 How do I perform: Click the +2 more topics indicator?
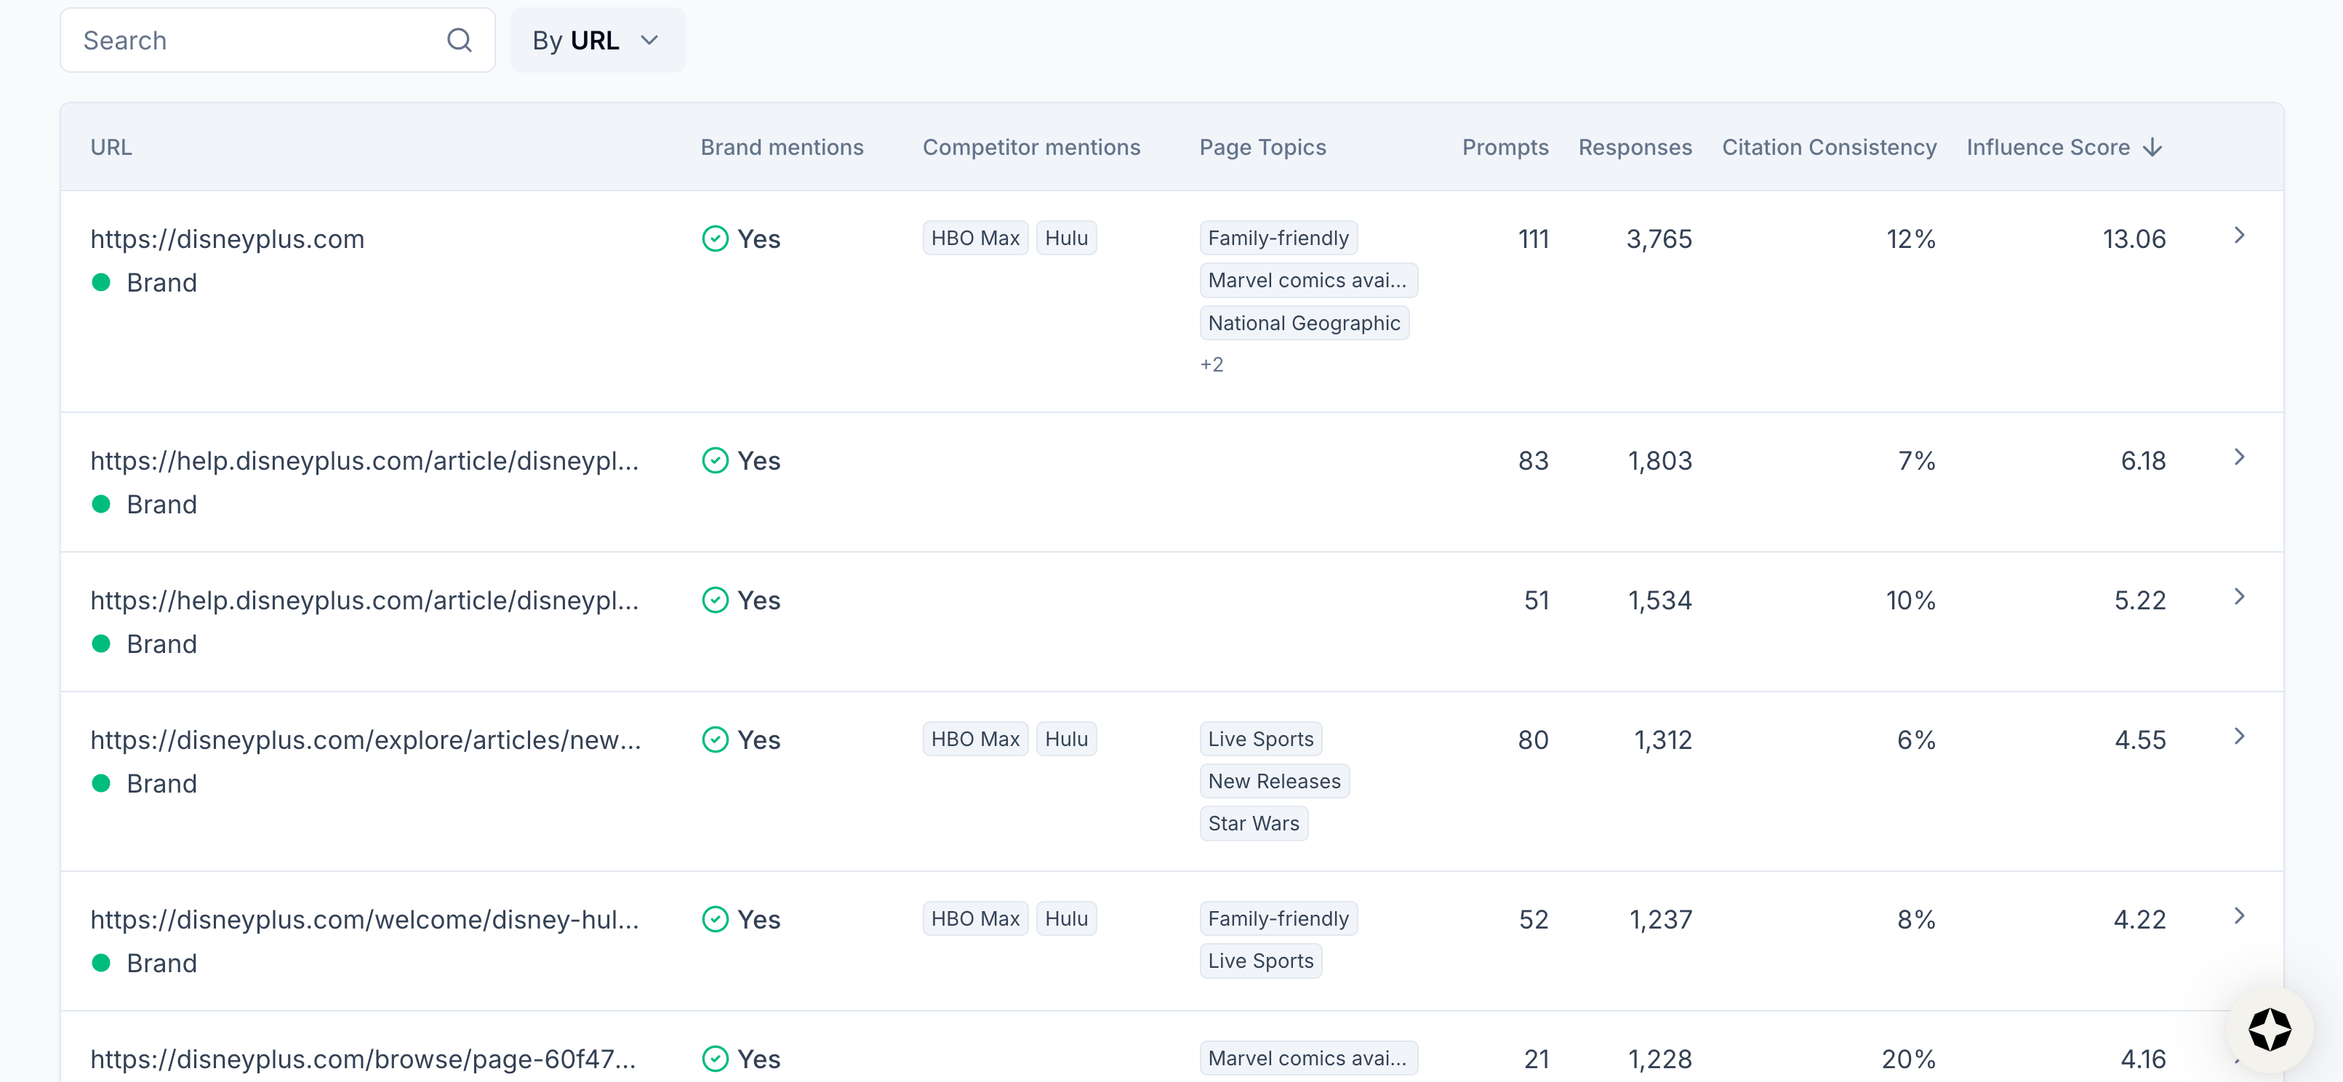pos(1211,364)
